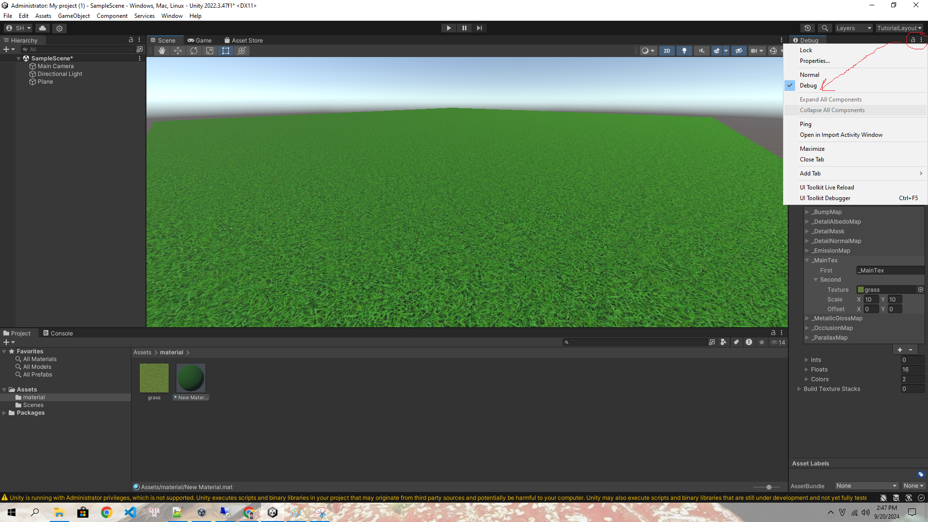This screenshot has height=522, width=928.
Task: Open the Layers dropdown
Action: click(853, 28)
